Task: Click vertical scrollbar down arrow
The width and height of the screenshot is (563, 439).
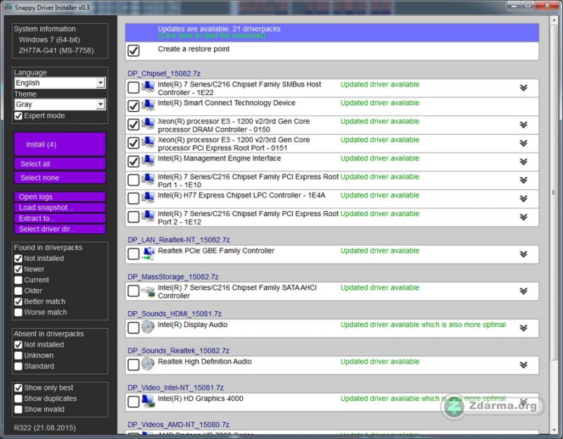Action: click(x=553, y=431)
